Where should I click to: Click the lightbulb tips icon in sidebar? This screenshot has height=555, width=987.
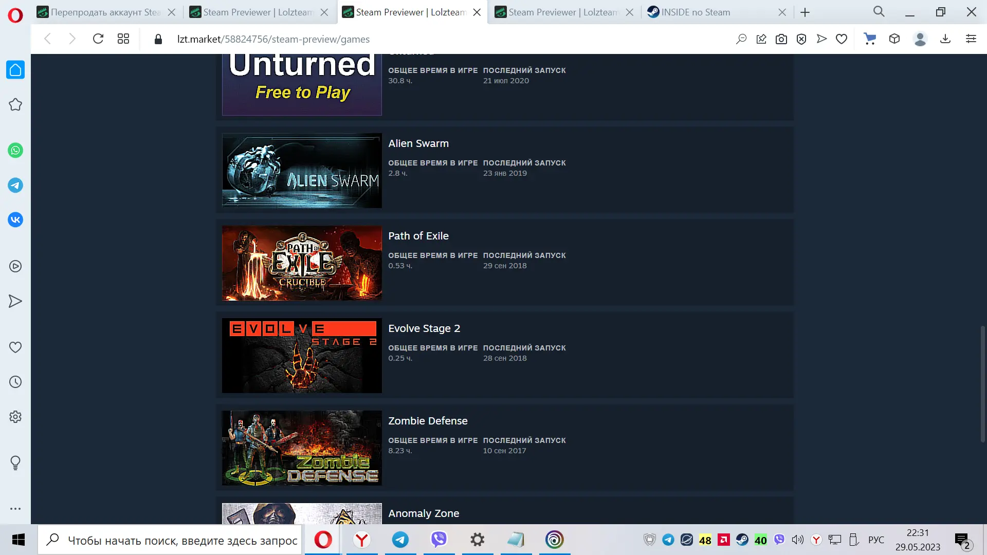pyautogui.click(x=15, y=463)
